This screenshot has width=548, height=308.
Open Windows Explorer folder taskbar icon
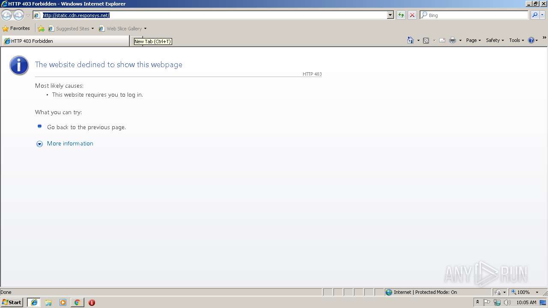click(x=48, y=302)
